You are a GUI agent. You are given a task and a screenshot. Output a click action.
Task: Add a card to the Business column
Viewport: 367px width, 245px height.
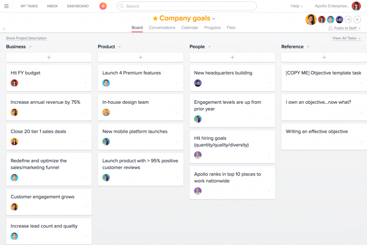point(49,57)
